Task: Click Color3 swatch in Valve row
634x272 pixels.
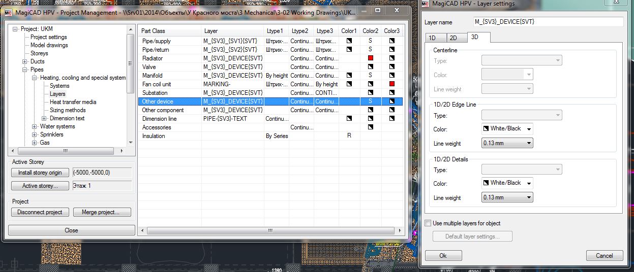Action: point(392,67)
